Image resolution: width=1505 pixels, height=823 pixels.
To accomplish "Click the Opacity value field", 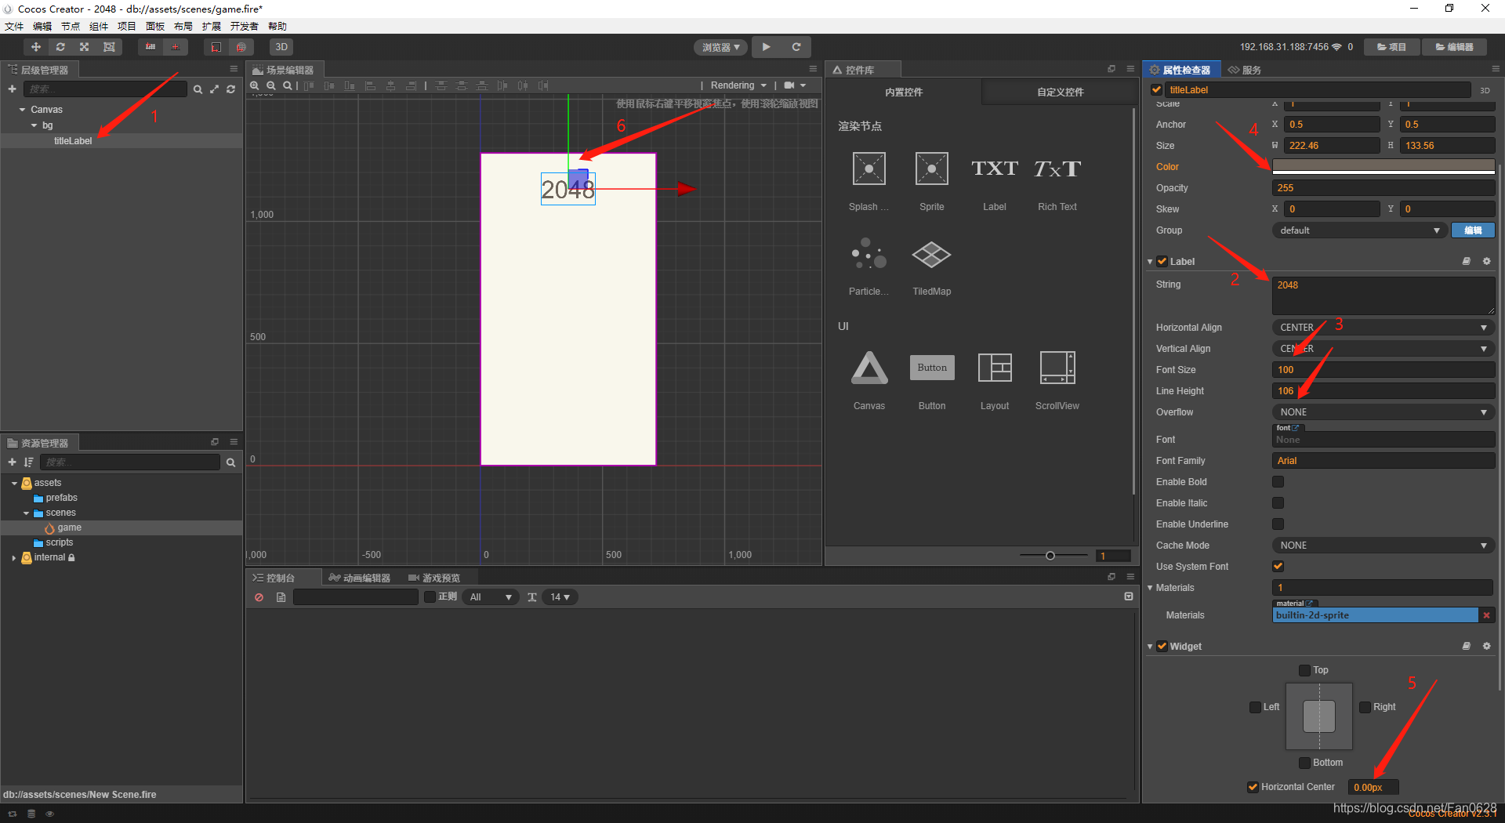I will coord(1384,188).
